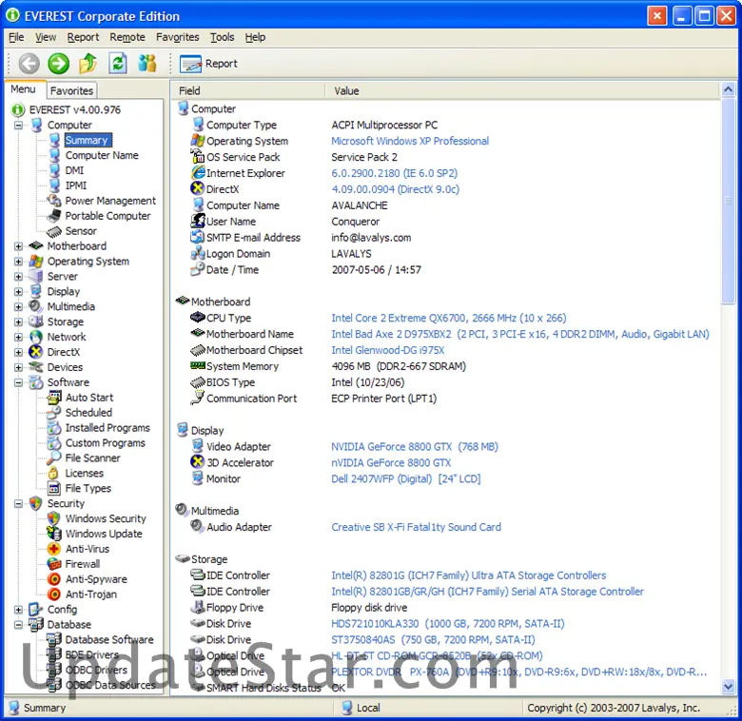This screenshot has width=742, height=721.
Task: Expand the Motherboard tree node
Action: click(x=18, y=246)
